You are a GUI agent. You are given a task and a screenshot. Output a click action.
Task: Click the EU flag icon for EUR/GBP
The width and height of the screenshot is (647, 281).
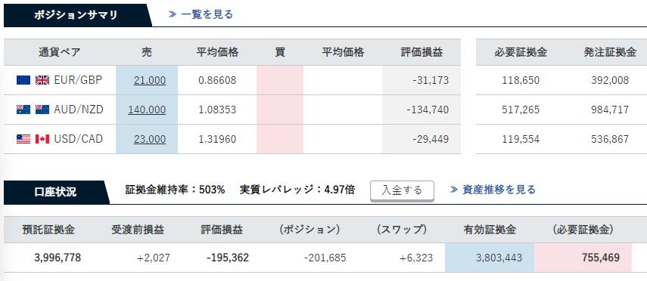pyautogui.click(x=23, y=80)
